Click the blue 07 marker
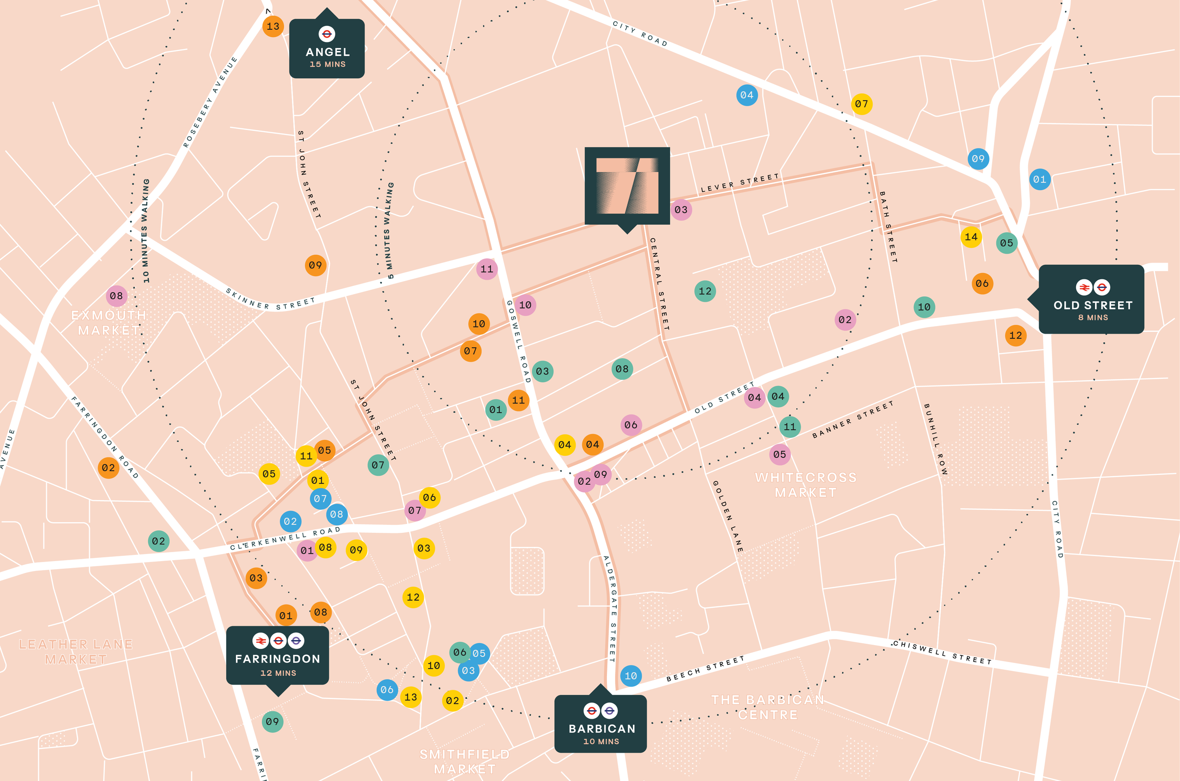The image size is (1180, 781). pos(320,499)
